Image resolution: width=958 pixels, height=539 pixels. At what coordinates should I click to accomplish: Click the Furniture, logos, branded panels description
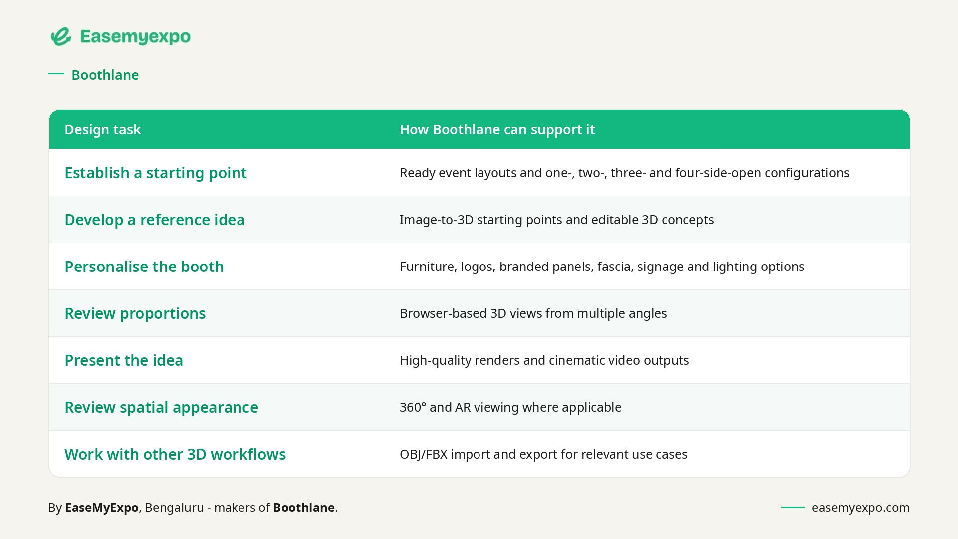(602, 267)
